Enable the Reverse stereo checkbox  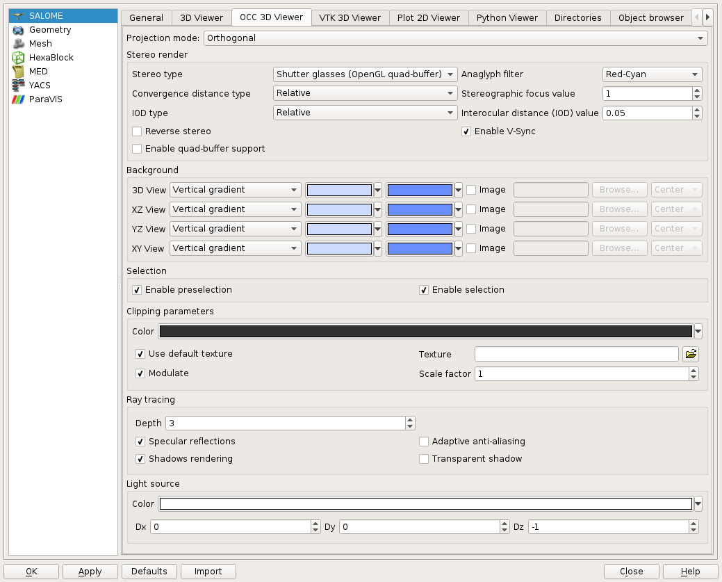click(138, 131)
